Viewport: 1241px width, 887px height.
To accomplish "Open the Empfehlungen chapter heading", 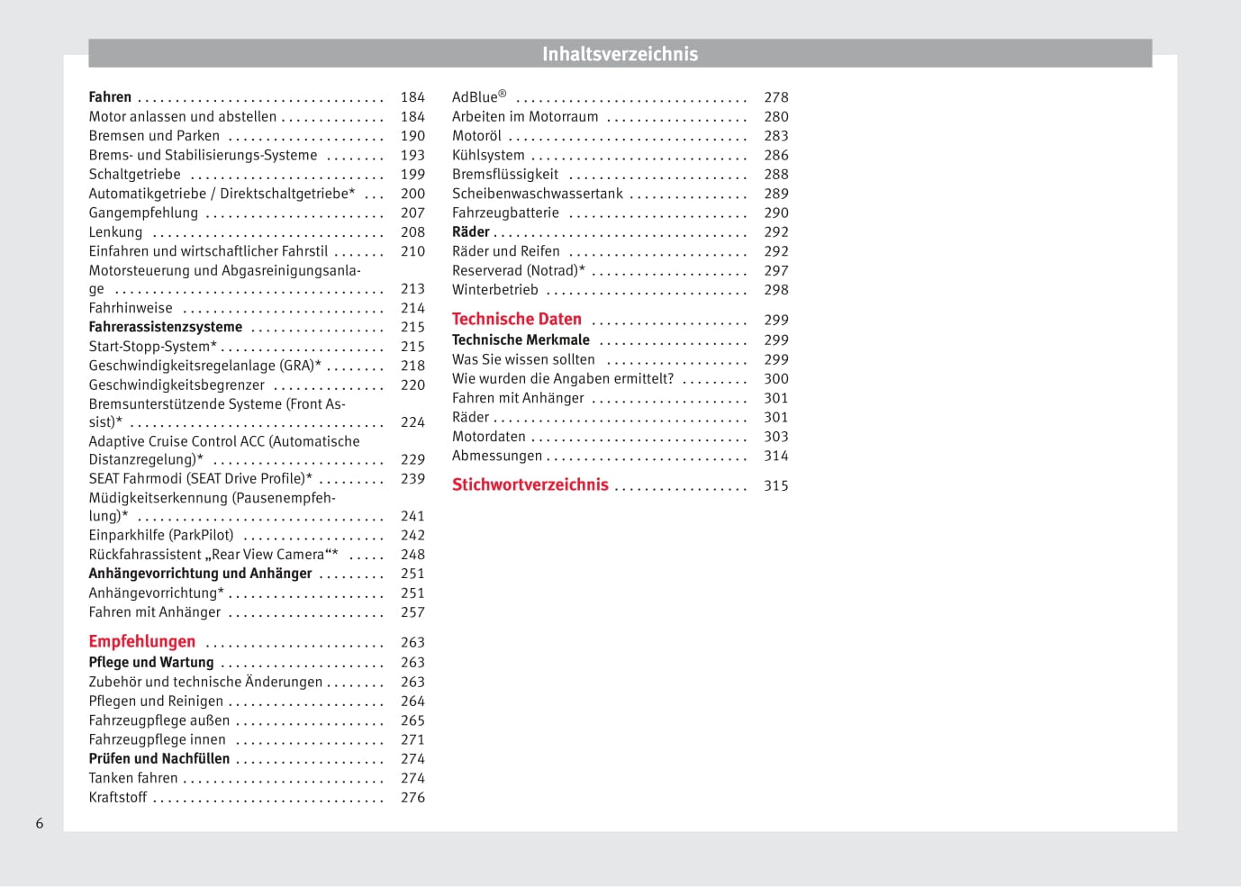I will [141, 641].
